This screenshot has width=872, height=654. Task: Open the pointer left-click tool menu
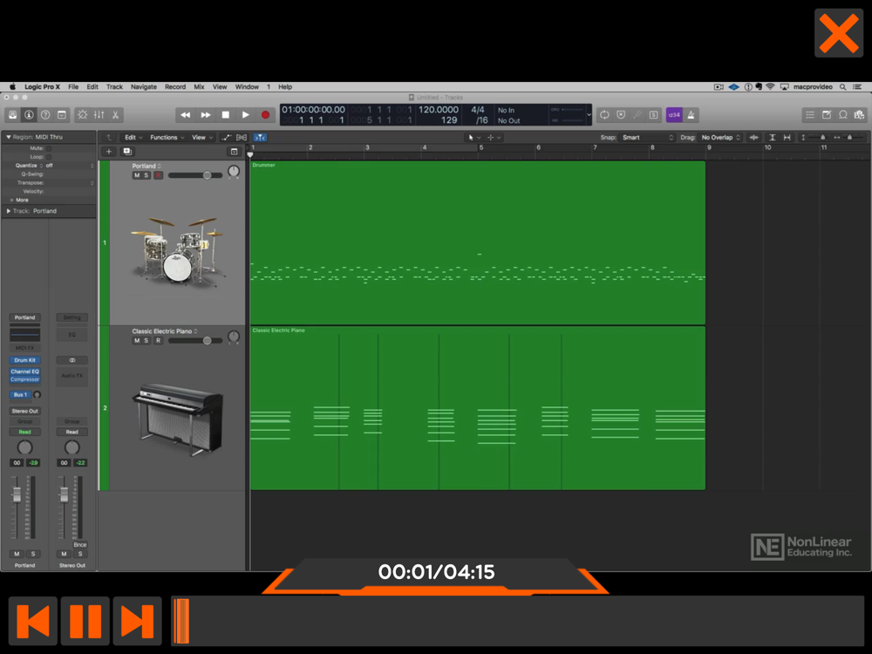[x=474, y=138]
